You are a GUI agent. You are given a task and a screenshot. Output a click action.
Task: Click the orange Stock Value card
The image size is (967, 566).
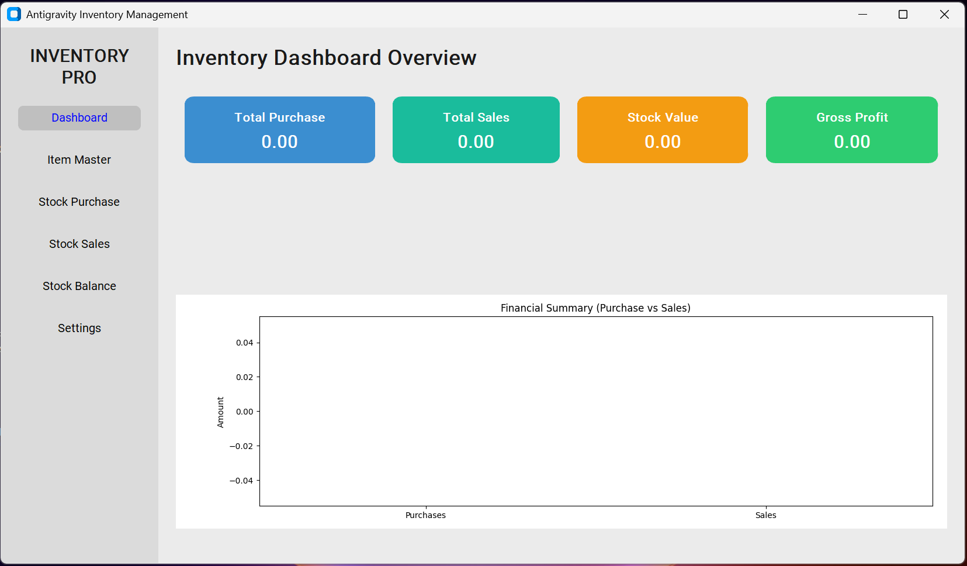[x=662, y=130]
